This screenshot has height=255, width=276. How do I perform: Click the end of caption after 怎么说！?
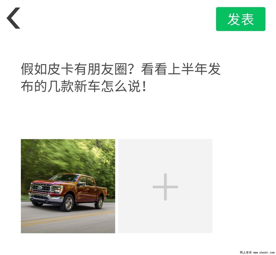[x=147, y=86]
